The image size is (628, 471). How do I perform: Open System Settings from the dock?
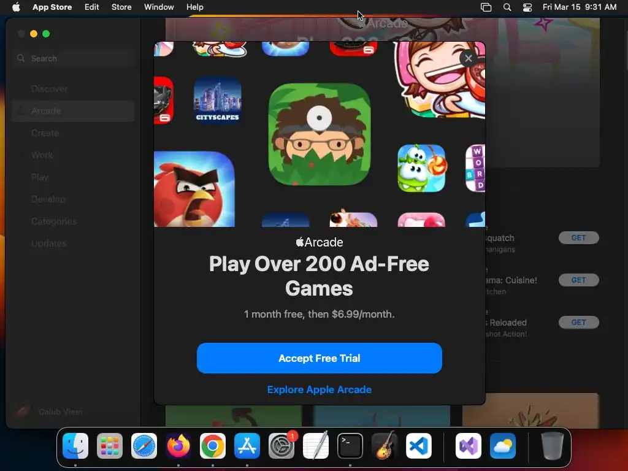(281, 446)
